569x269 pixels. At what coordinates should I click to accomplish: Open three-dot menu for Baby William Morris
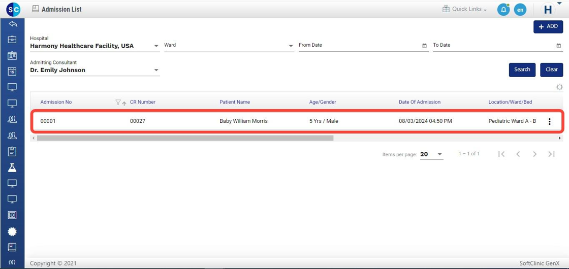pos(549,121)
